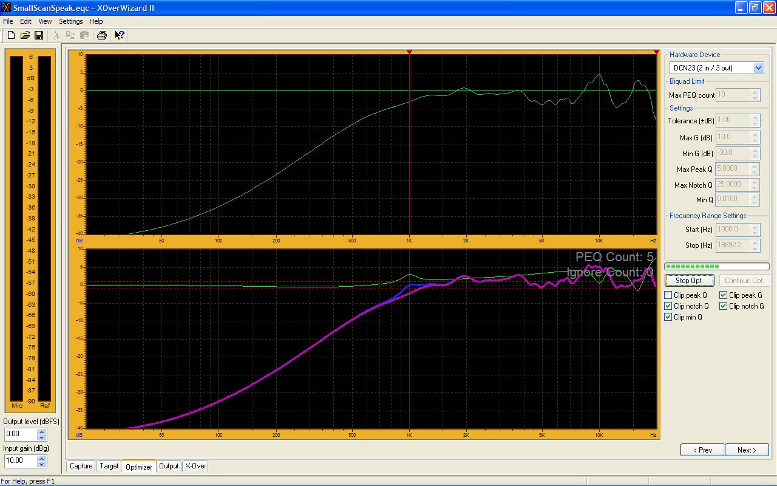Viewport: 777px width, 486px height.
Task: Click the red end-frequency marker triangle
Action: coord(657,52)
